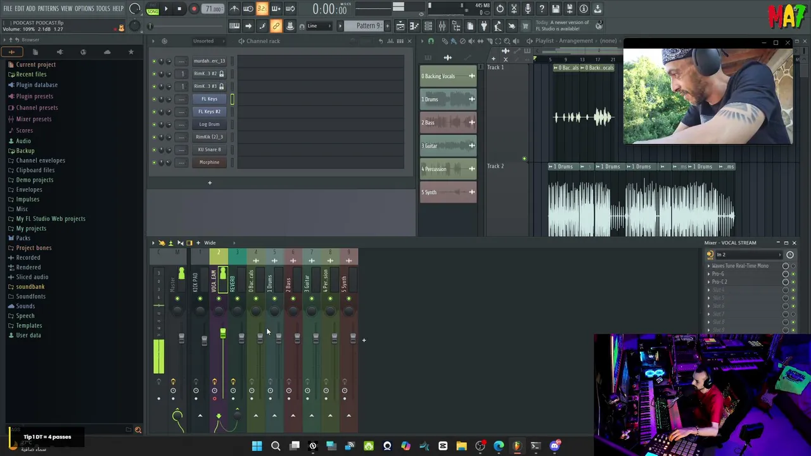Viewport: 811px width, 456px height.
Task: Expand the Templates browser folder
Action: coord(29,326)
